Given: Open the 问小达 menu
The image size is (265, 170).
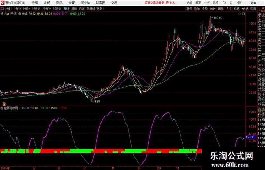Looking at the screenshot, I should pos(85,3).
